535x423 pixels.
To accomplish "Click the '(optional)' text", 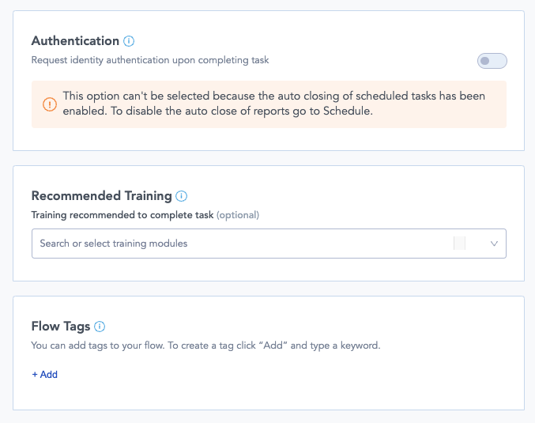I will tap(238, 215).
